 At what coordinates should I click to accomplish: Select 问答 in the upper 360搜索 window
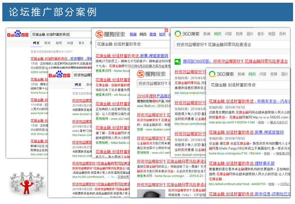pos(228,34)
